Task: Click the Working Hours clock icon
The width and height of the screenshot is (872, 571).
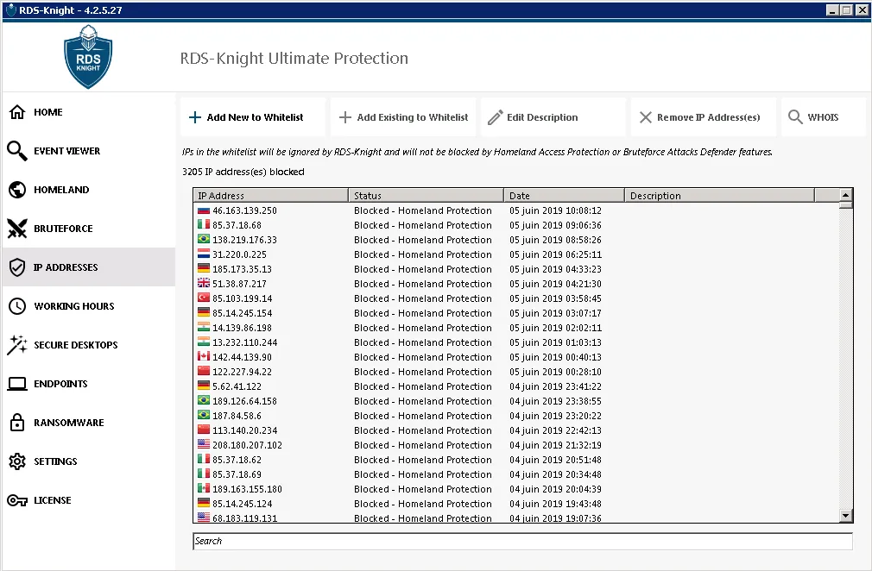Action: coord(17,306)
